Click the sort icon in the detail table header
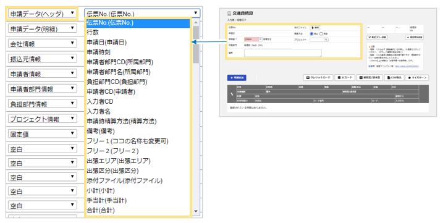Screen dimensions: 440x223 coord(232,94)
